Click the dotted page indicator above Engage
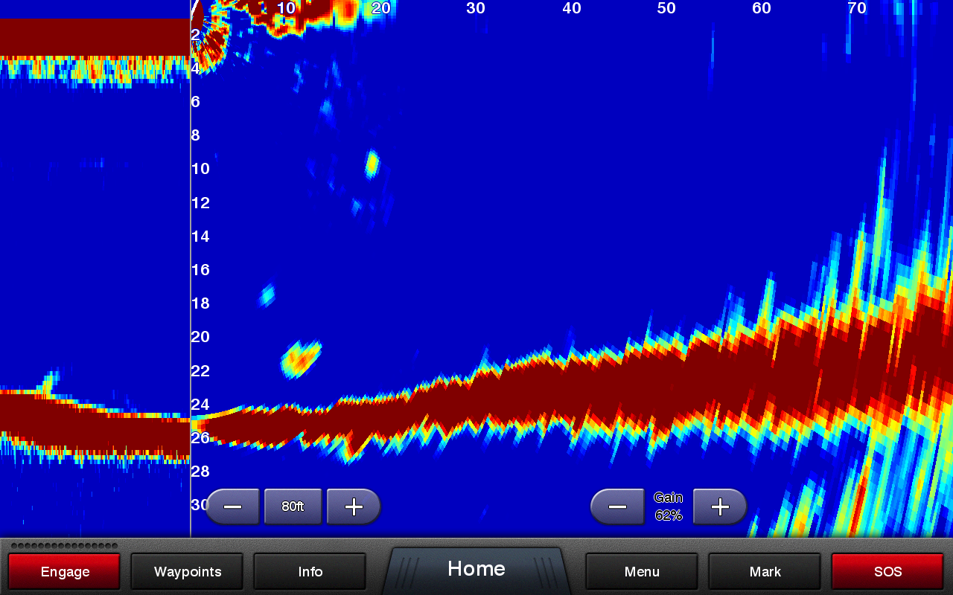 tap(64, 546)
